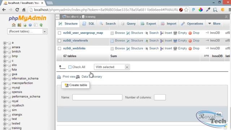
Task: Open the Search tab in top menu
Action: (x=108, y=23)
